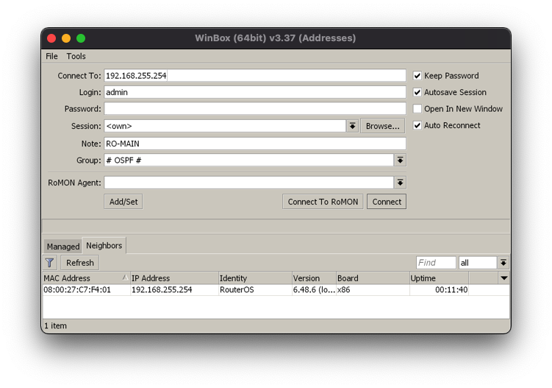Open the column chooser arrow in table header
Screen dimensions: 552x388
click(503, 278)
